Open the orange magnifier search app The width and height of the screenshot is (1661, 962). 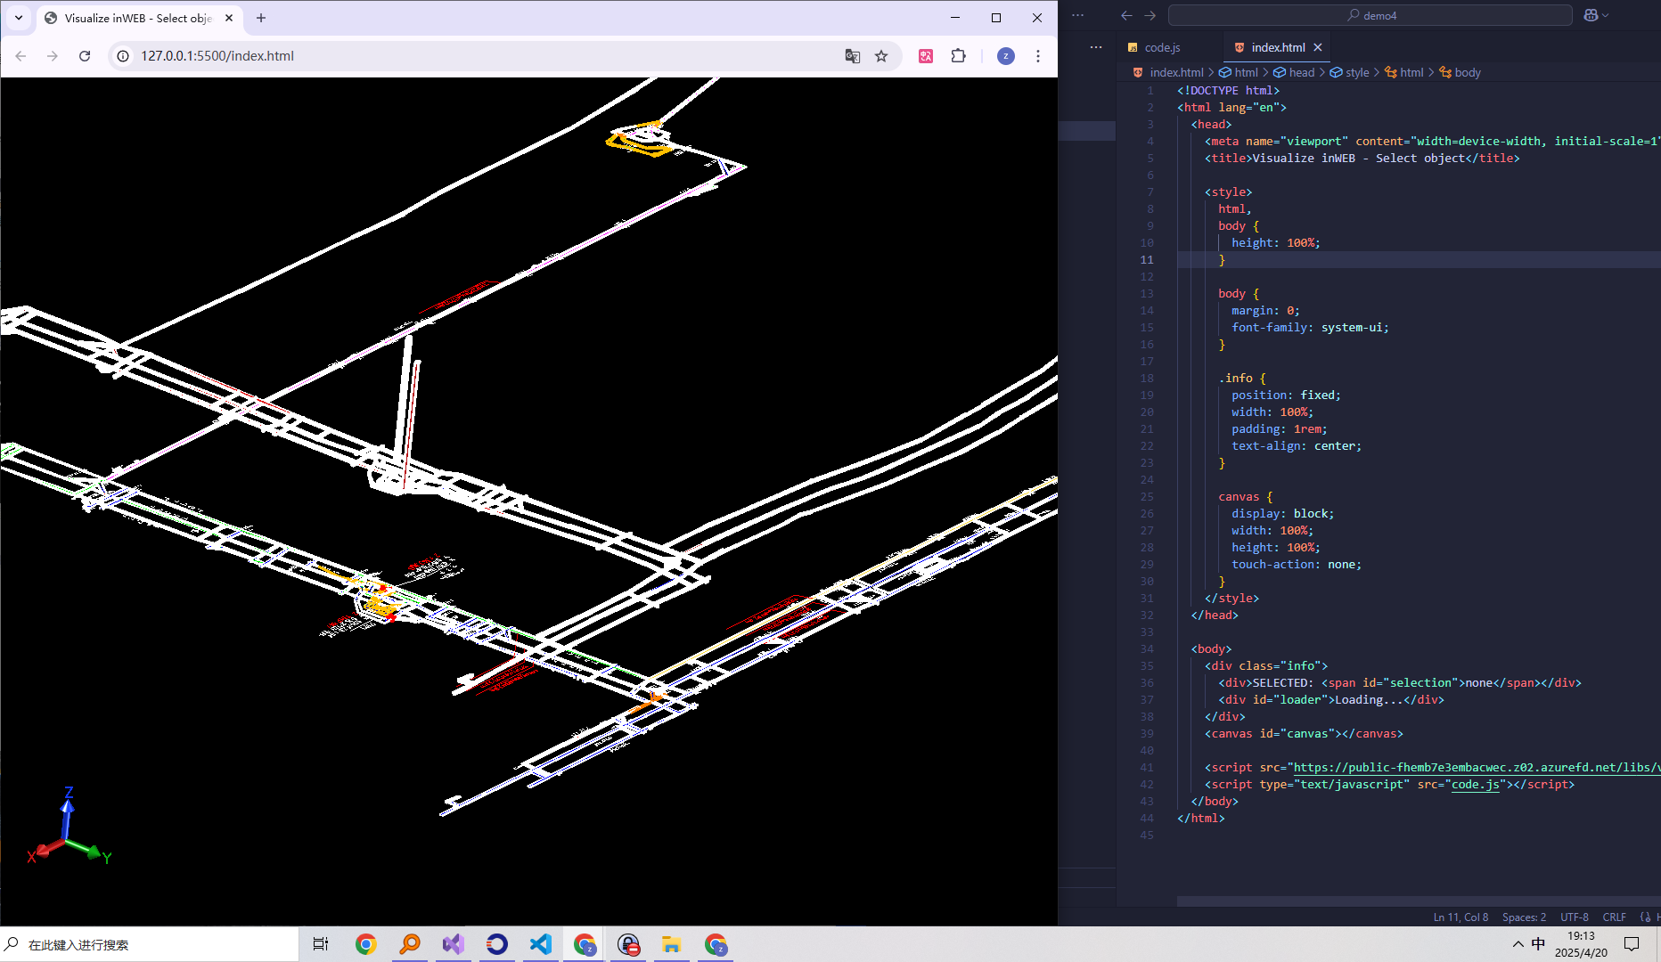tap(409, 944)
